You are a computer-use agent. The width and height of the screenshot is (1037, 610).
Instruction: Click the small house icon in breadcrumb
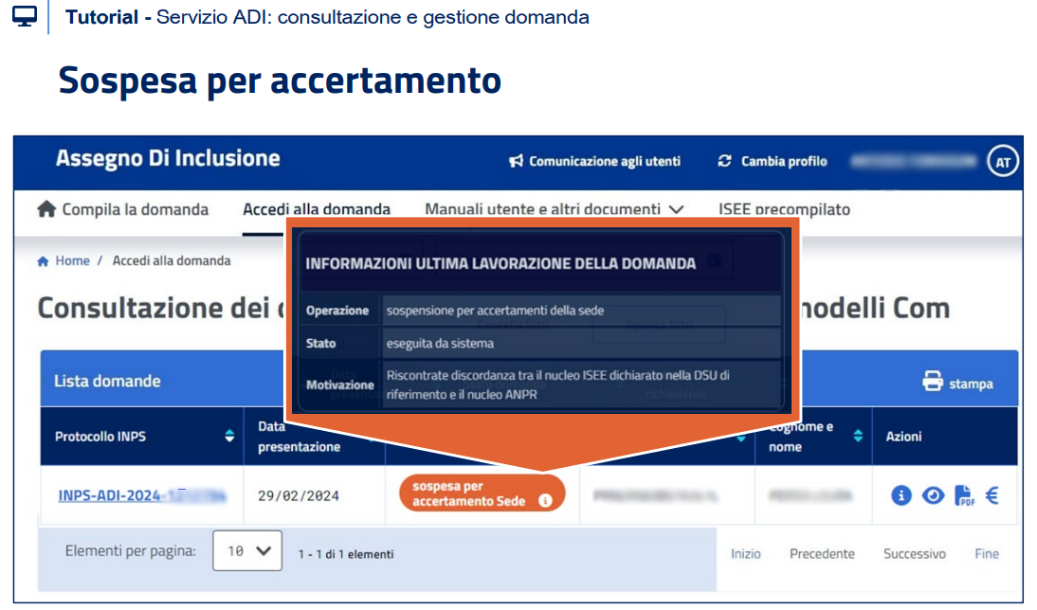(43, 261)
